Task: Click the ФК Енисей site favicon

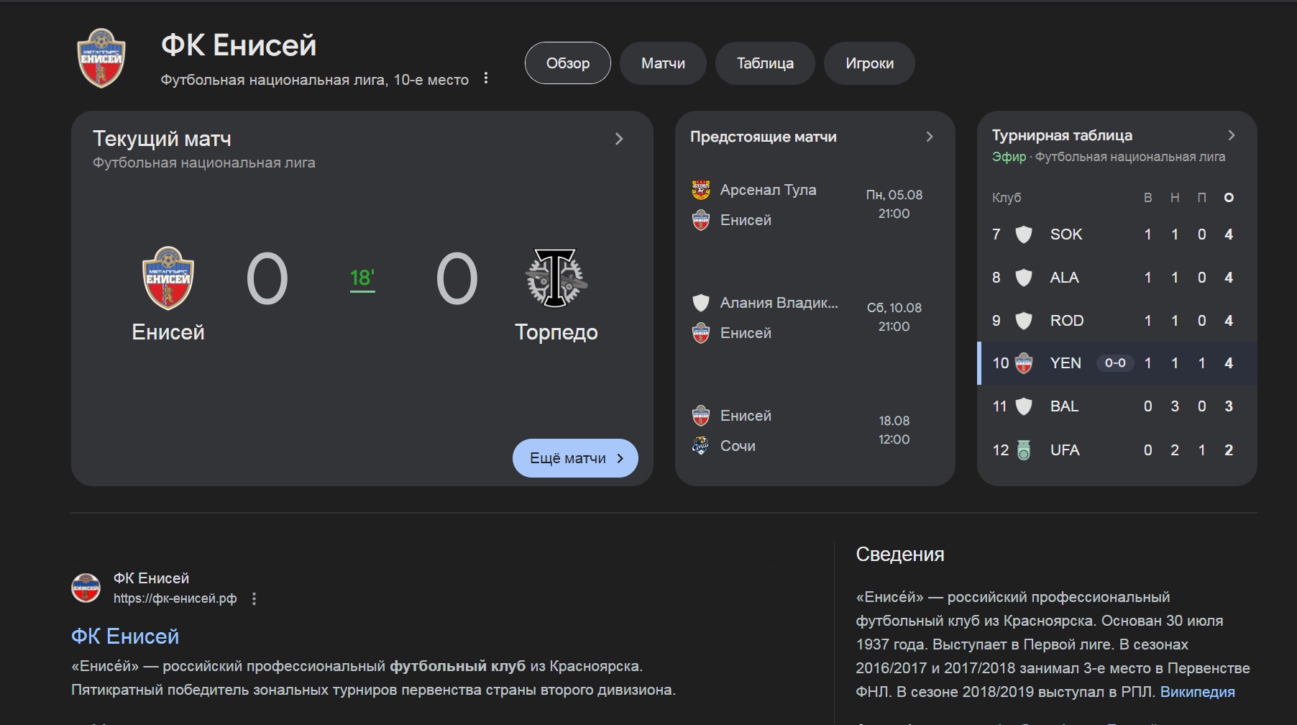Action: [86, 588]
